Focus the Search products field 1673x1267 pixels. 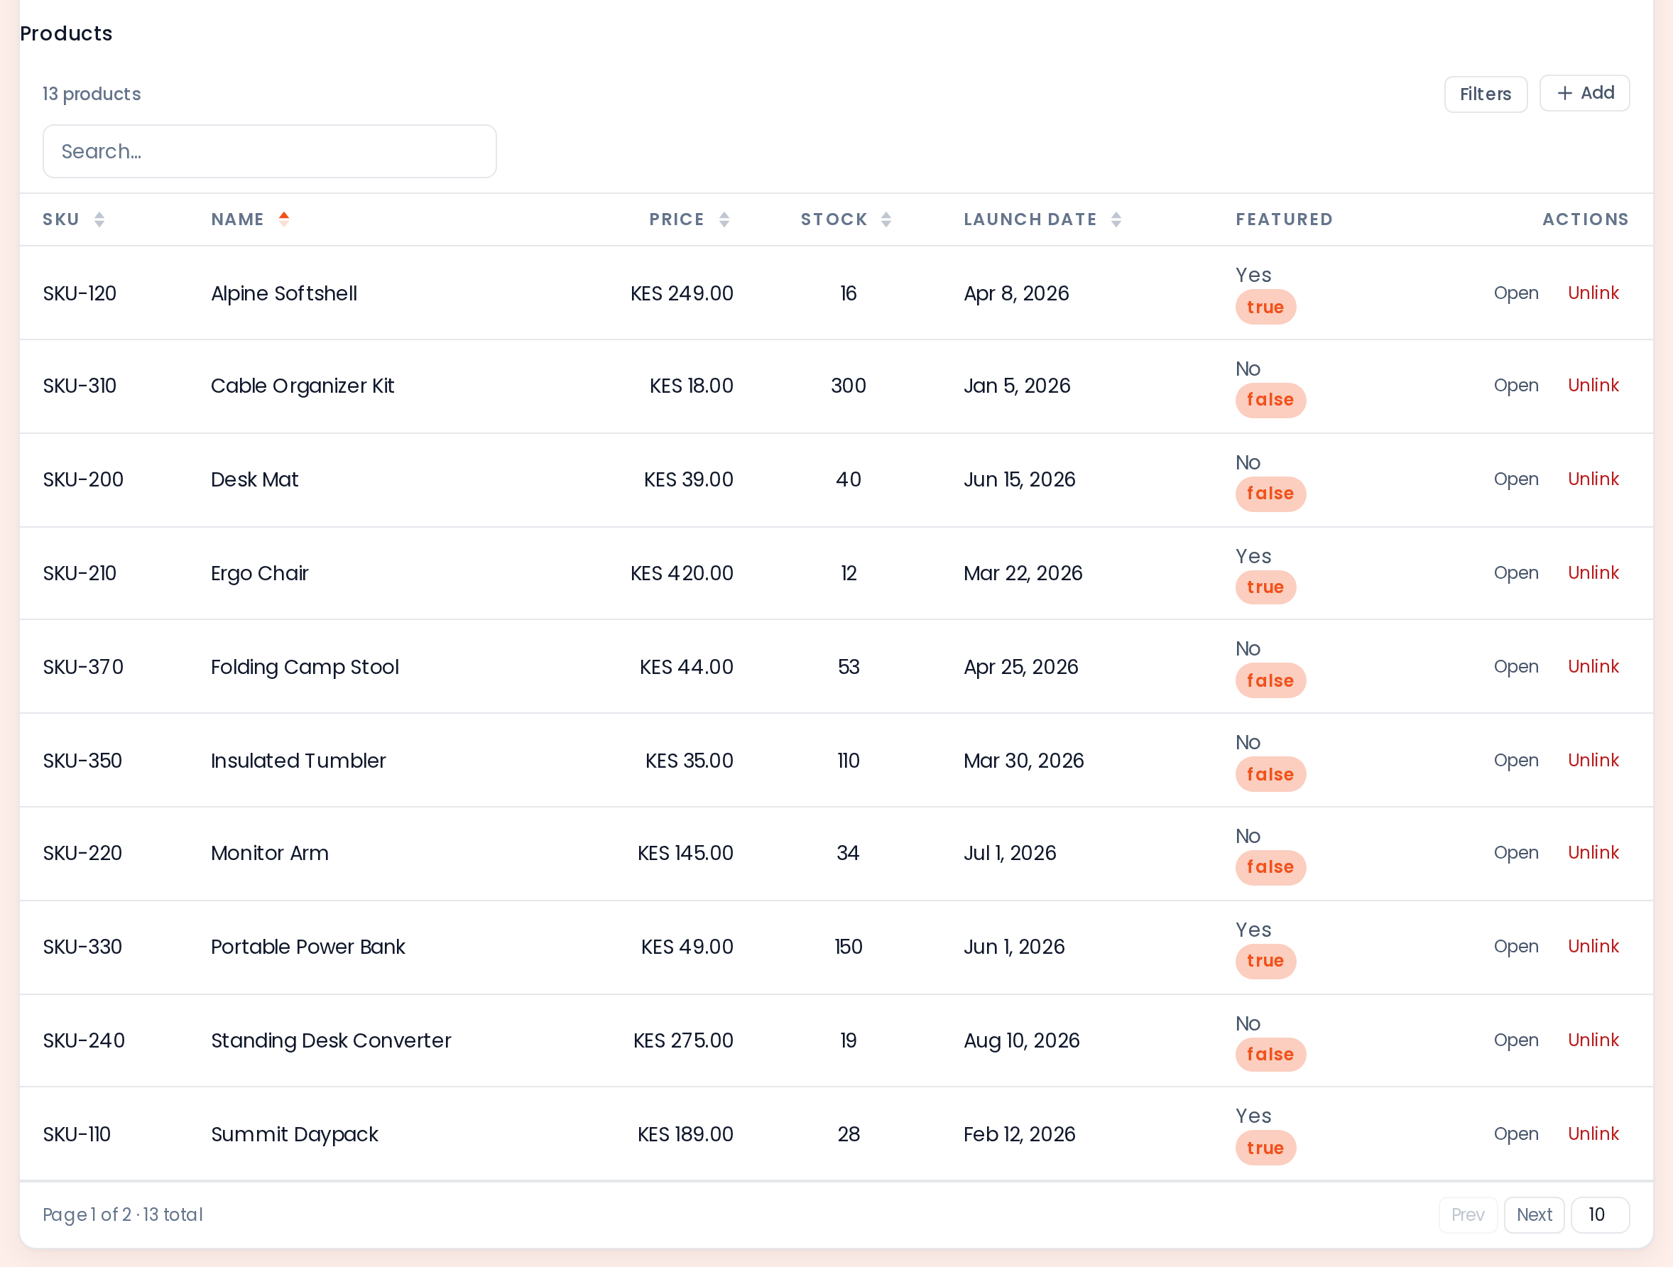click(x=269, y=151)
